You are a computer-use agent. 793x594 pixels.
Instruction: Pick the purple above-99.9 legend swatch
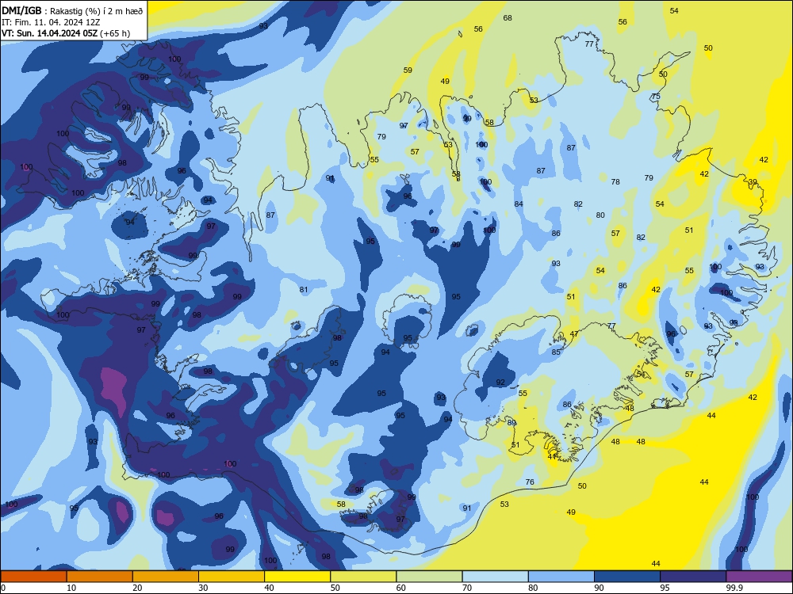tap(759, 577)
